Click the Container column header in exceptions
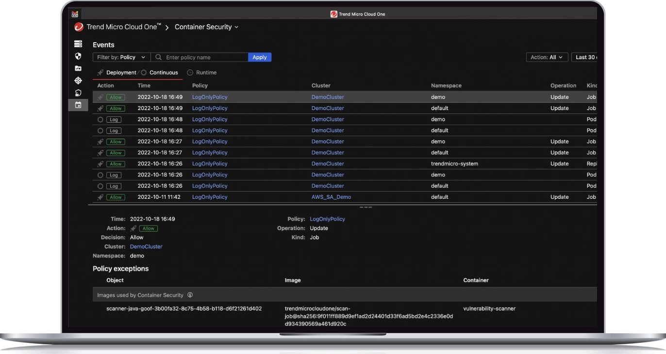 coord(476,280)
